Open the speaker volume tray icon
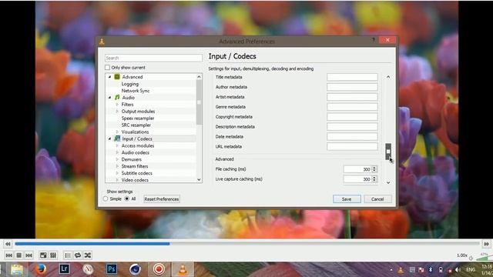Screen dimensions: 493x277 [458, 270]
